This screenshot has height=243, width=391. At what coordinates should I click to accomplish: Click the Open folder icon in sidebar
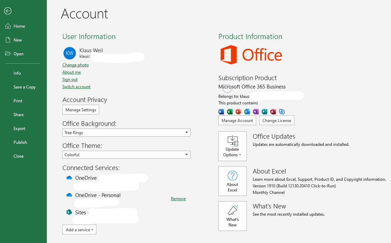pyautogui.click(x=8, y=54)
